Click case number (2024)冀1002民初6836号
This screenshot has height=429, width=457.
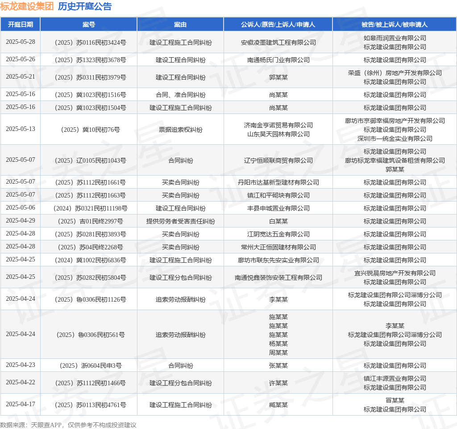point(90,261)
